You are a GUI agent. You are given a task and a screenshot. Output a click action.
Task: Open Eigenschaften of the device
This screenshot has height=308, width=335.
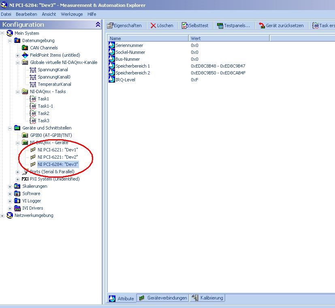point(124,25)
